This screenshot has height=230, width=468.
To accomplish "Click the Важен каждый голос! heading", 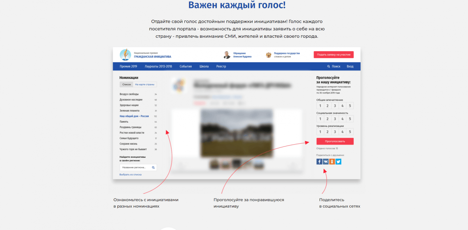I will click(x=237, y=5).
